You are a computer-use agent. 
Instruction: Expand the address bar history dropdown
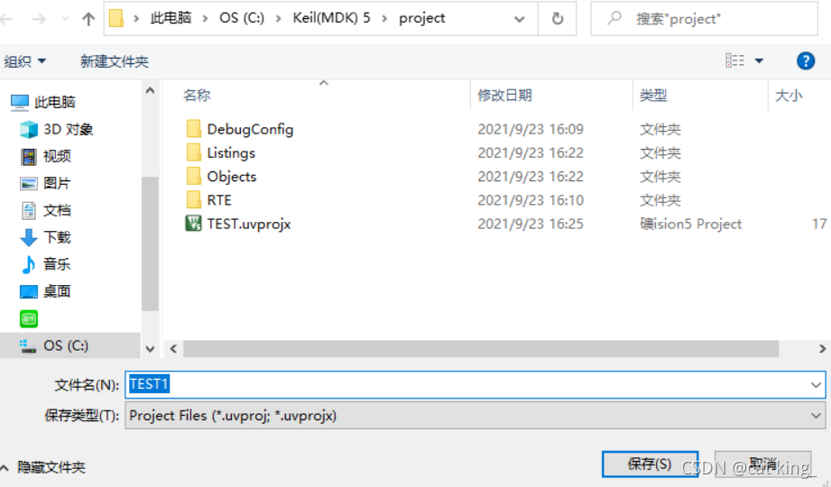pos(520,19)
